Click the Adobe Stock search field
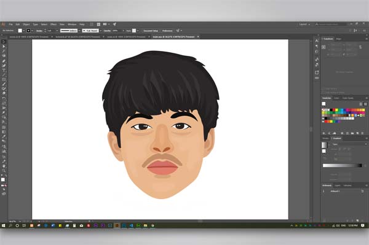 coord(331,24)
